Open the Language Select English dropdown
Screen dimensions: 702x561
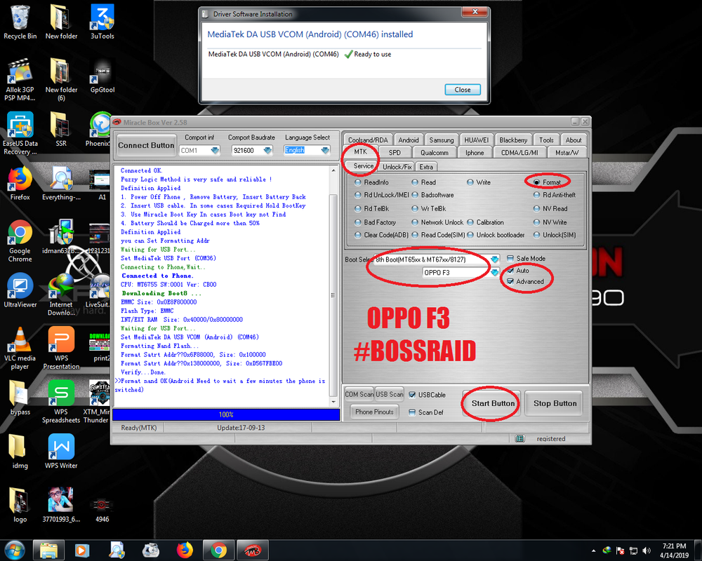pos(326,150)
